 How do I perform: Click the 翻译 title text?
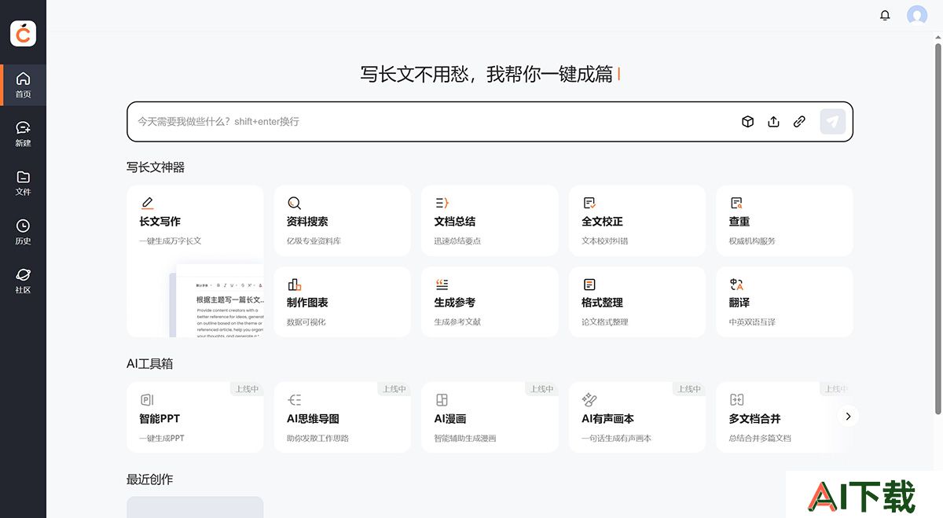coord(739,303)
